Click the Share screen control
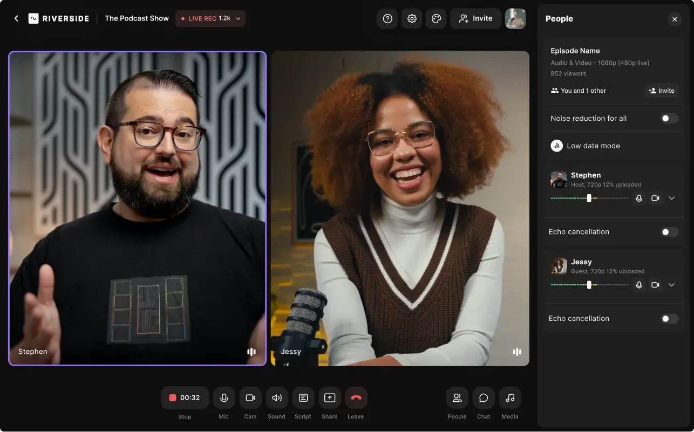Image resolution: width=694 pixels, height=432 pixels. pos(329,397)
